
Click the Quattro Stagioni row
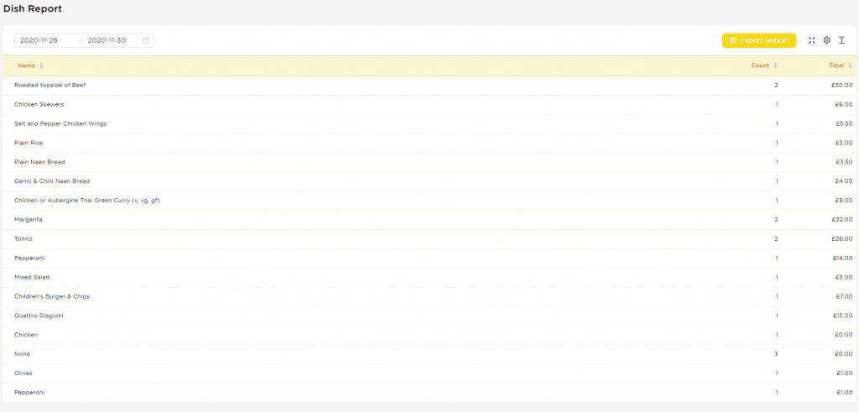429,316
